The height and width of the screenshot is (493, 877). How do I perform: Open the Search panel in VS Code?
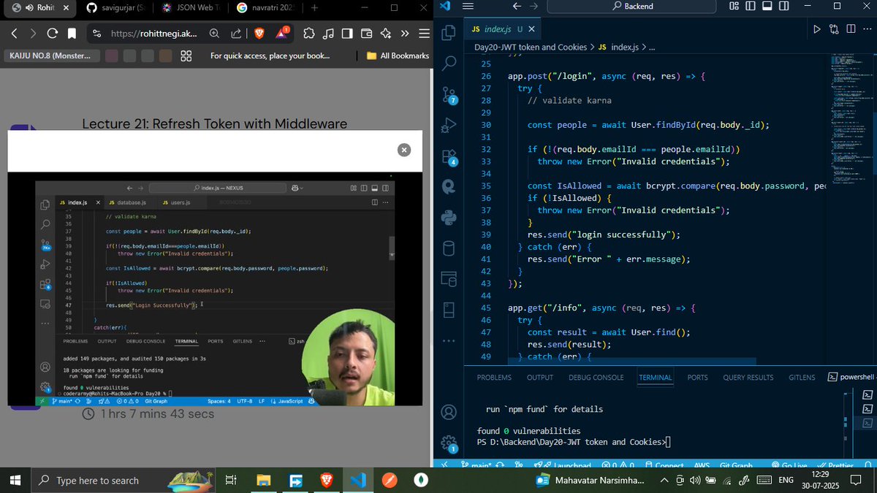click(449, 63)
